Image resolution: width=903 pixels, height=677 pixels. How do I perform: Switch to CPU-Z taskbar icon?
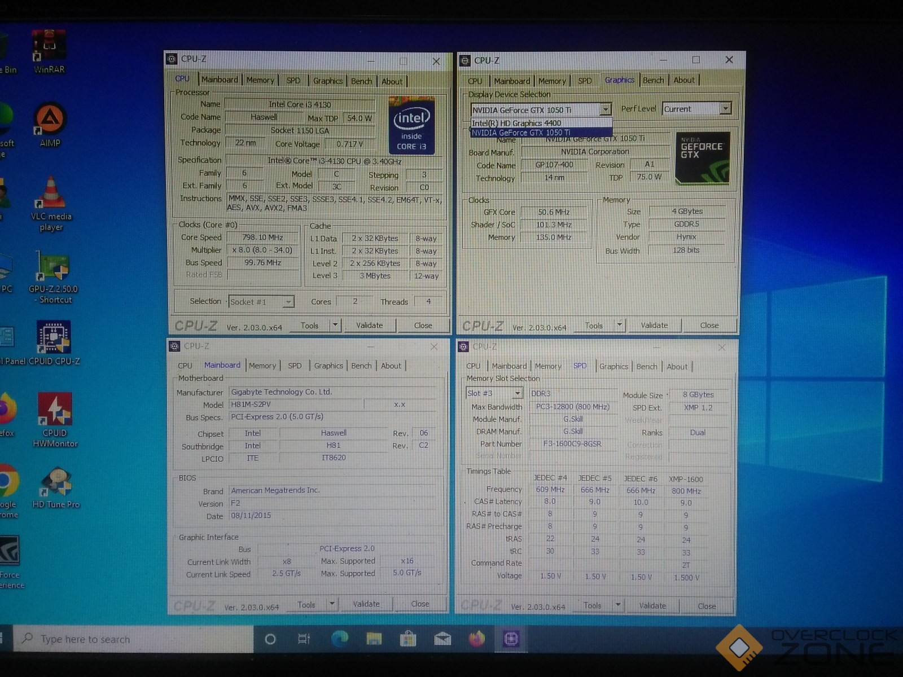pyautogui.click(x=511, y=639)
